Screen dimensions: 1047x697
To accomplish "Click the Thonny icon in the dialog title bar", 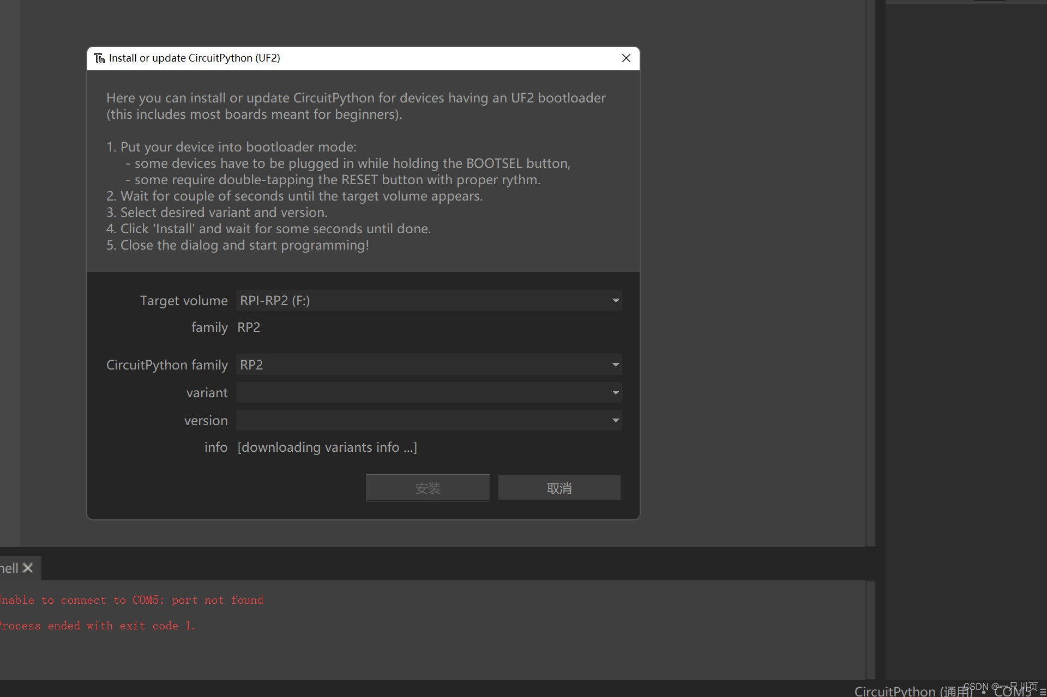I will (x=99, y=58).
